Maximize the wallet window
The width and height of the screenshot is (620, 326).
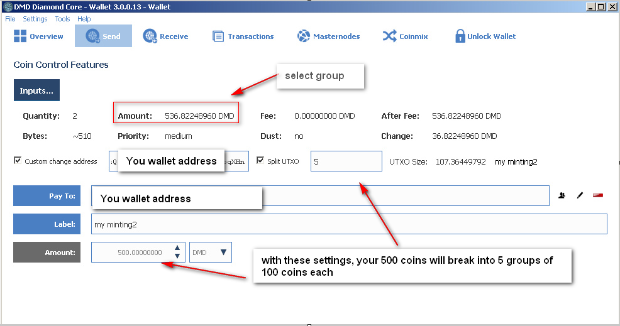(601, 7)
